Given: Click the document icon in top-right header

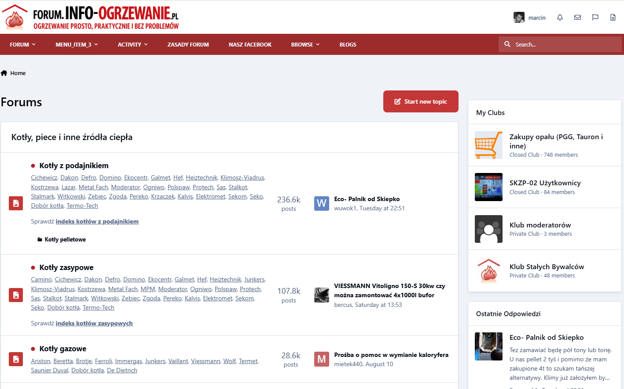Looking at the screenshot, I should pyautogui.click(x=613, y=18).
